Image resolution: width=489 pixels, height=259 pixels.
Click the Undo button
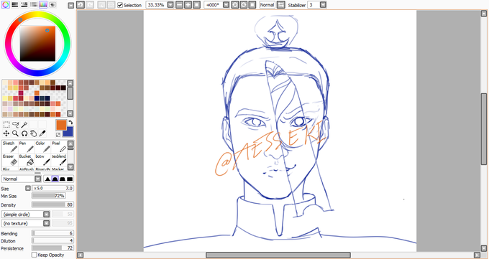coord(81,5)
